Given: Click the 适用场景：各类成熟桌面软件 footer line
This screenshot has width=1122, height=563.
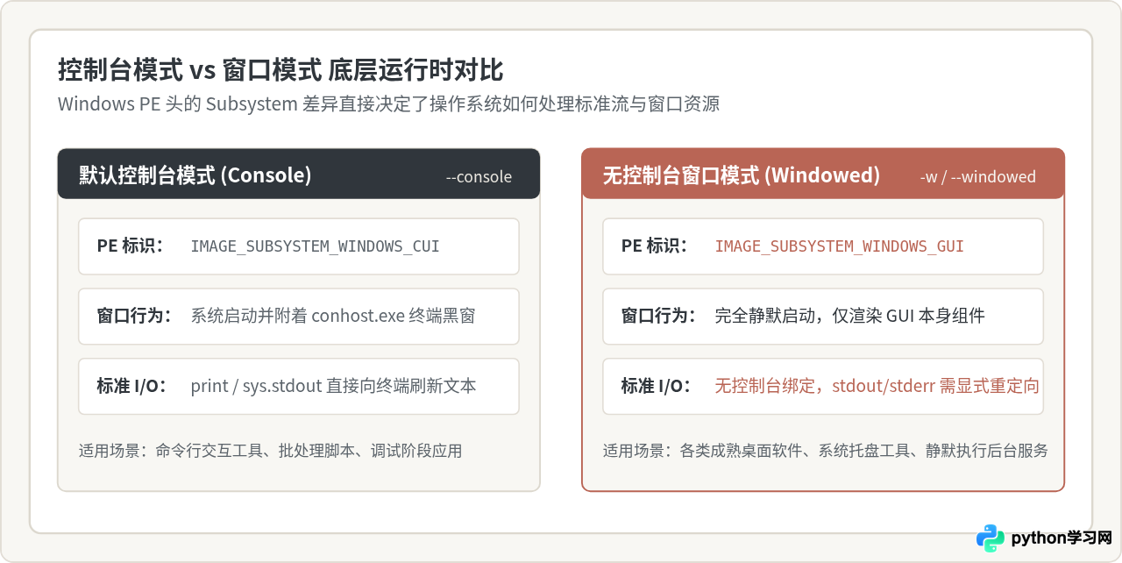Looking at the screenshot, I should click(826, 452).
